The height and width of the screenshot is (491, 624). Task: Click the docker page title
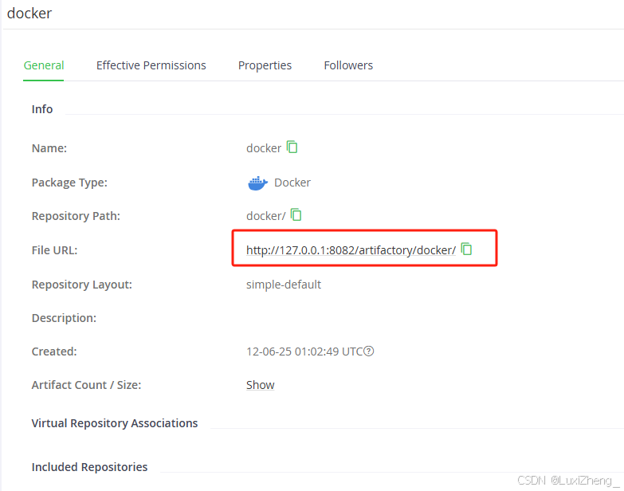coord(29,14)
